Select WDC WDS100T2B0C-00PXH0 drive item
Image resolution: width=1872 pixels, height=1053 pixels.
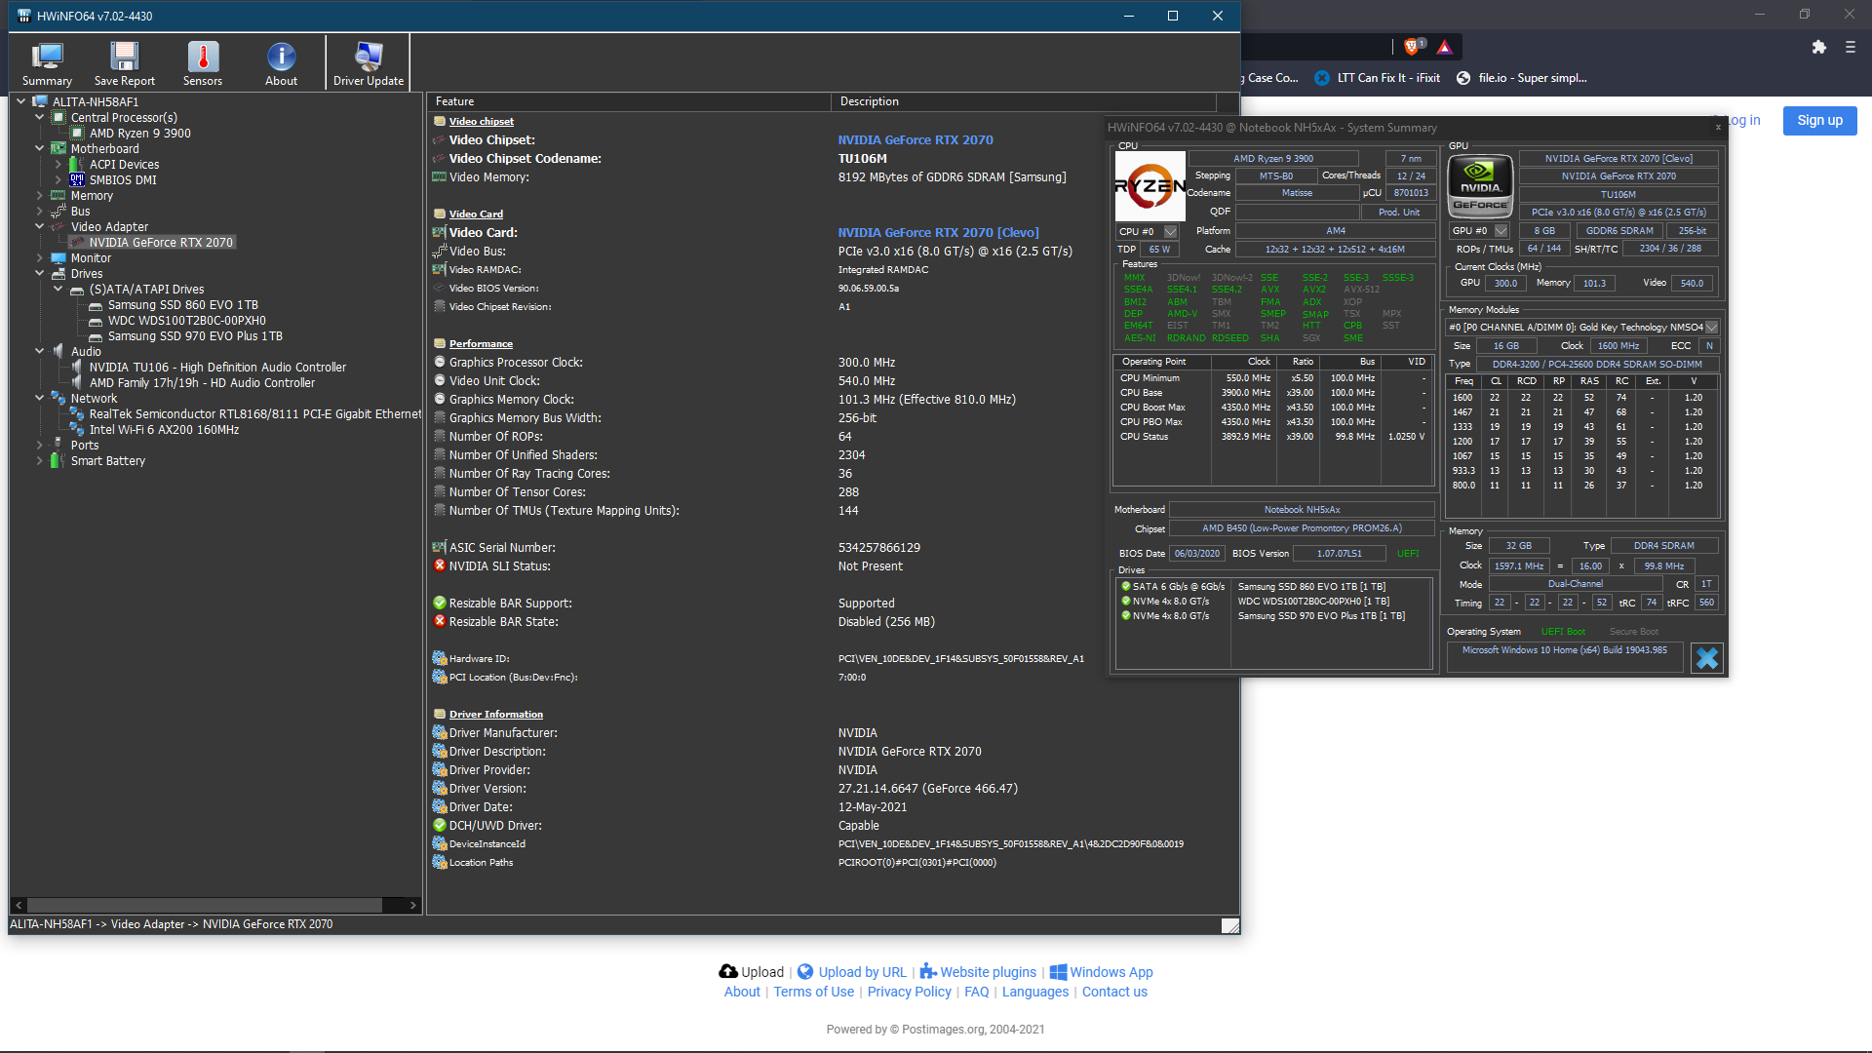[186, 320]
